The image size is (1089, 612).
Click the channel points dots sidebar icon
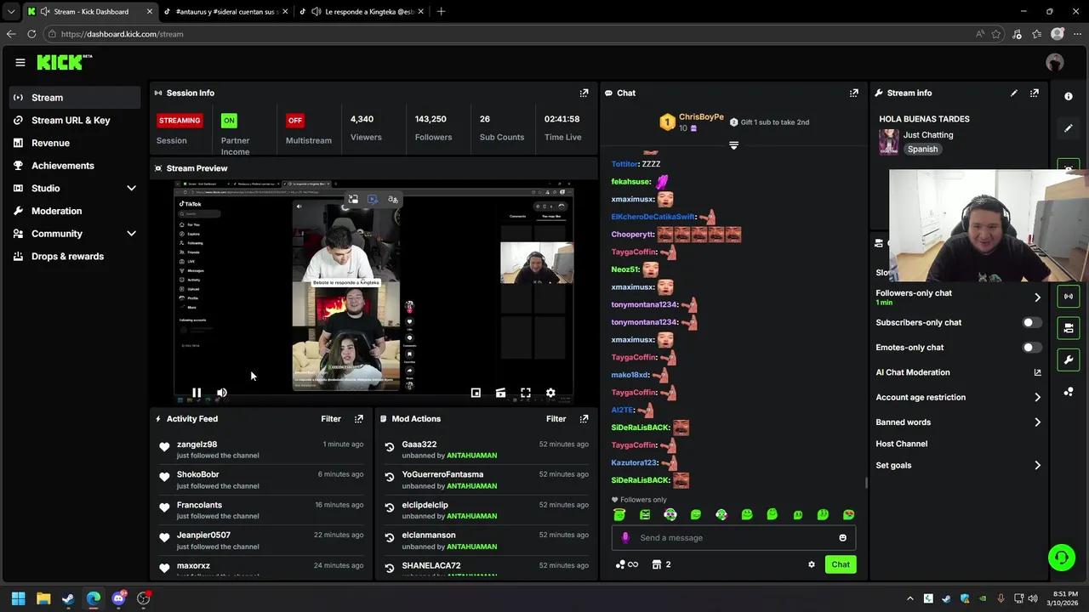click(x=1069, y=391)
